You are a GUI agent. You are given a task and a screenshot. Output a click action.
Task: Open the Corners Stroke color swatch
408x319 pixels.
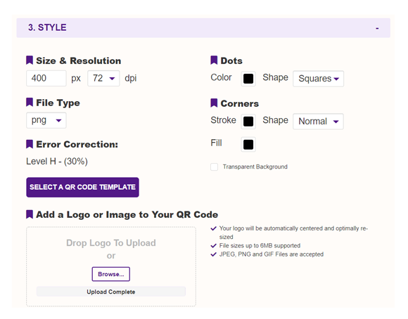coord(248,122)
